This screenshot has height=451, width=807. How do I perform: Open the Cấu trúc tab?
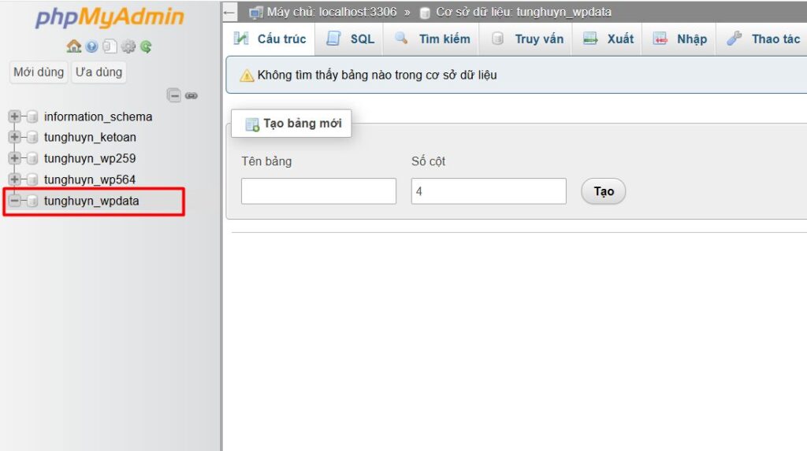(x=270, y=39)
